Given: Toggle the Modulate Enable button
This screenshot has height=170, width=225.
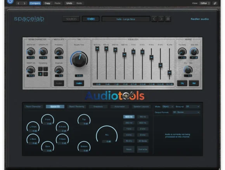Looking at the screenshot, I should tap(59, 83).
